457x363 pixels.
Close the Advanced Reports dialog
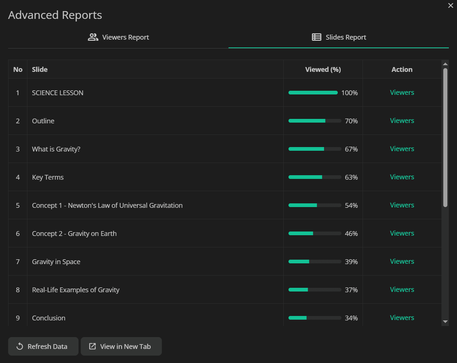pyautogui.click(x=451, y=6)
